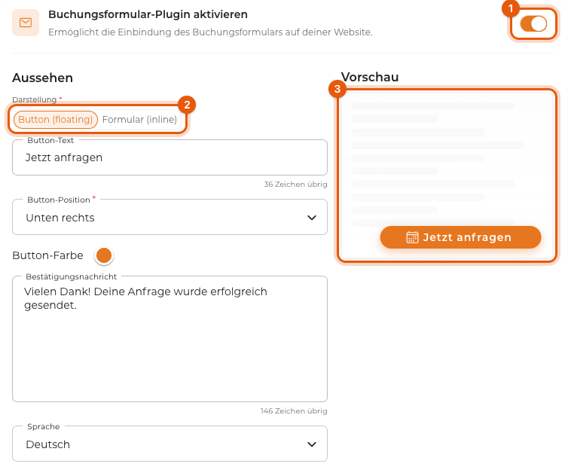Click the envelope icon beside Buchungsformular-Plugin
565x473 pixels.
pyautogui.click(x=26, y=23)
